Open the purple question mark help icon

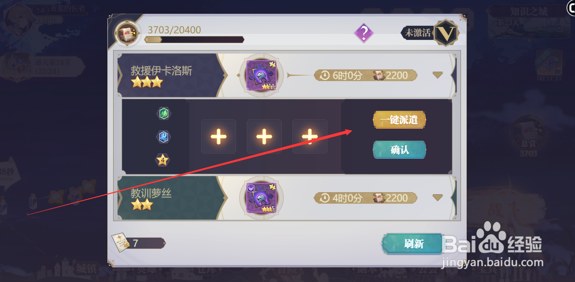[364, 33]
